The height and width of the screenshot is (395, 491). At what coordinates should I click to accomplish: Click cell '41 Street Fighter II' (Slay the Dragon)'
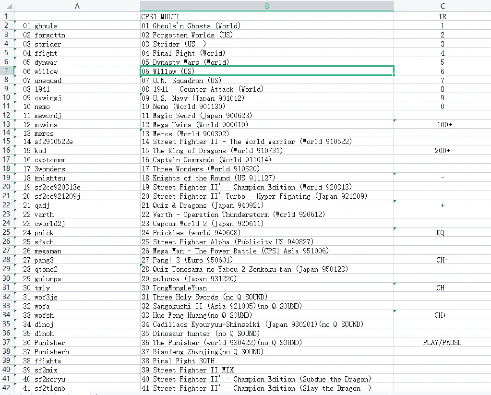[267, 388]
